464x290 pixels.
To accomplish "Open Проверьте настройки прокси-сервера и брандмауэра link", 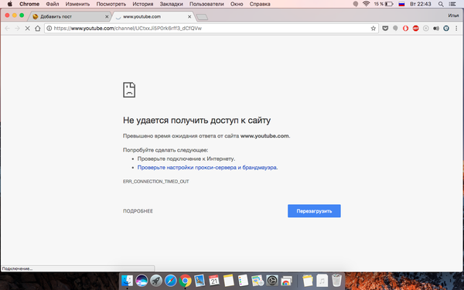I will [207, 168].
